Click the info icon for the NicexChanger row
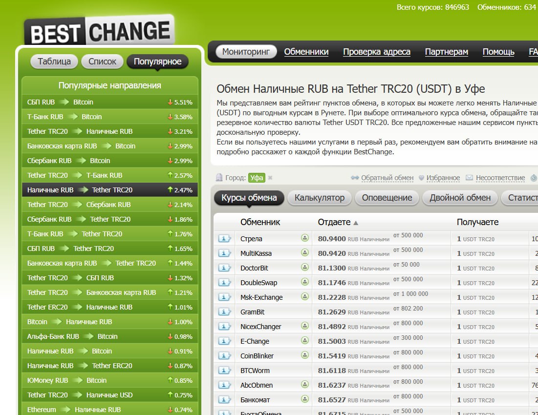Screen dimensions: 538x415 224,327
